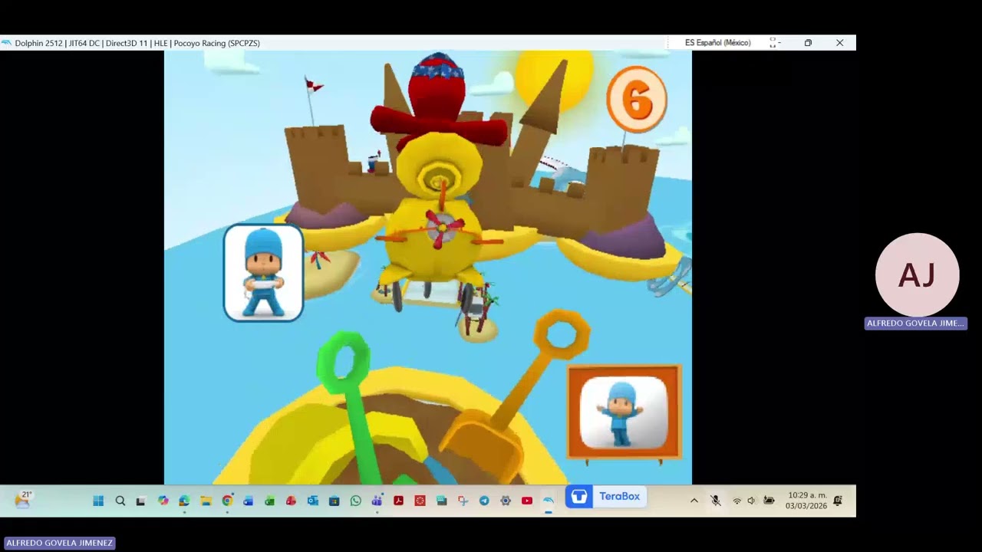
Task: Switch to Google Chrome on taskbar
Action: click(227, 501)
